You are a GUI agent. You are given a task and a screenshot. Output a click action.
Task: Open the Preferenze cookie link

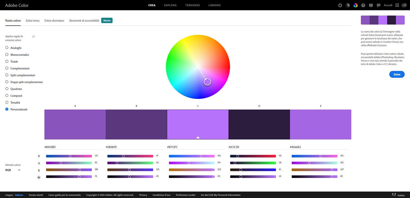tap(186, 195)
